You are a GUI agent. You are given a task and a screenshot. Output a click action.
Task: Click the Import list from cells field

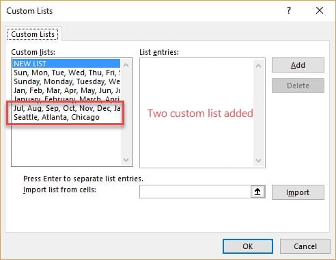(x=195, y=192)
